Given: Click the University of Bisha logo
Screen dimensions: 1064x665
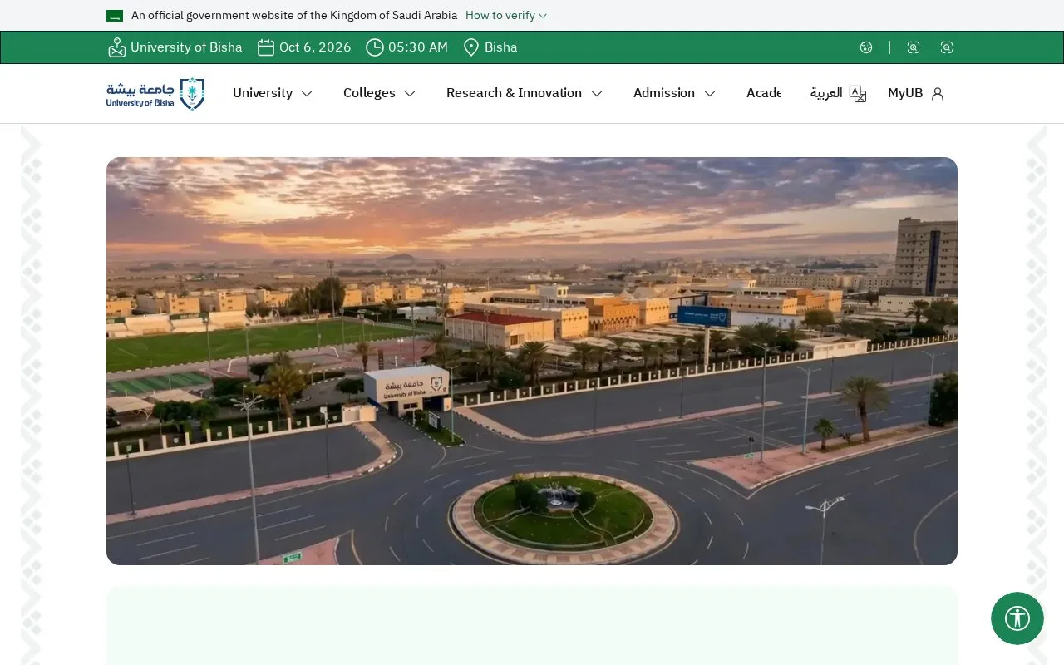Looking at the screenshot, I should coord(155,94).
